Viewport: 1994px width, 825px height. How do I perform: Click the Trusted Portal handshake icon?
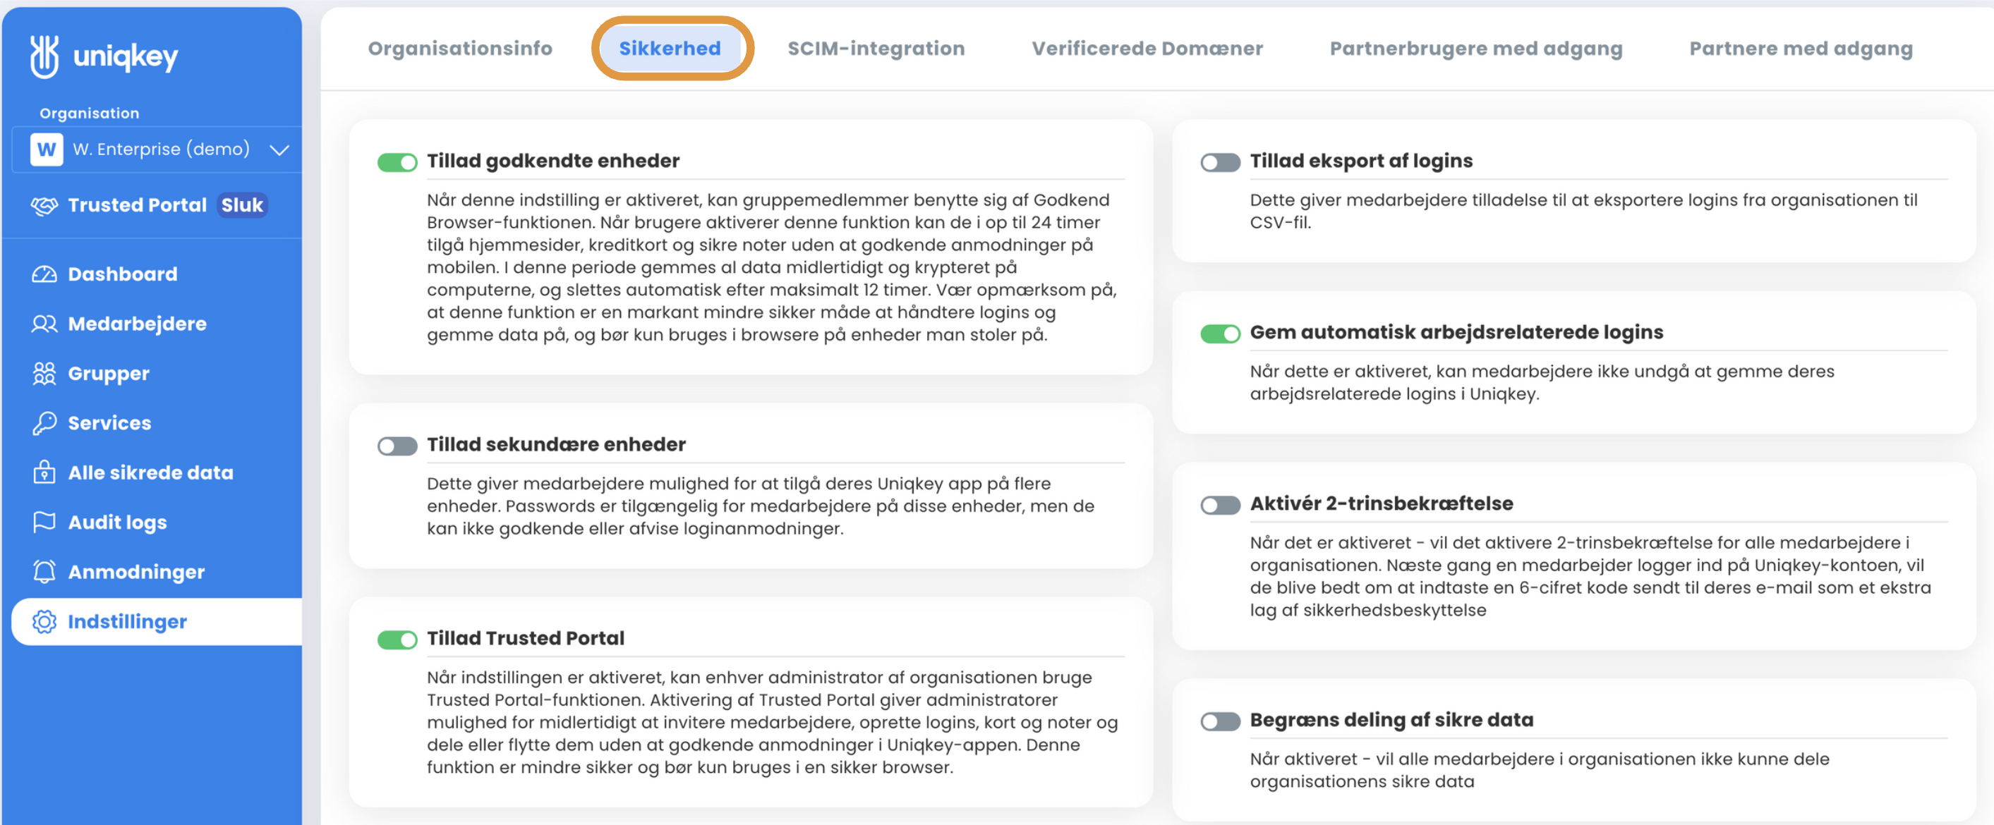(x=44, y=206)
